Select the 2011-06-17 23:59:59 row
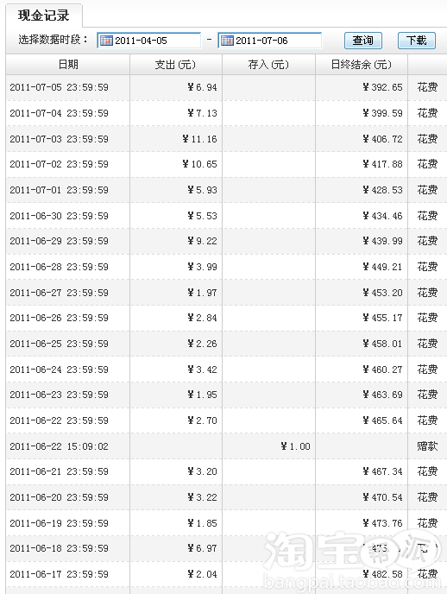The height and width of the screenshot is (594, 447). [x=226, y=574]
